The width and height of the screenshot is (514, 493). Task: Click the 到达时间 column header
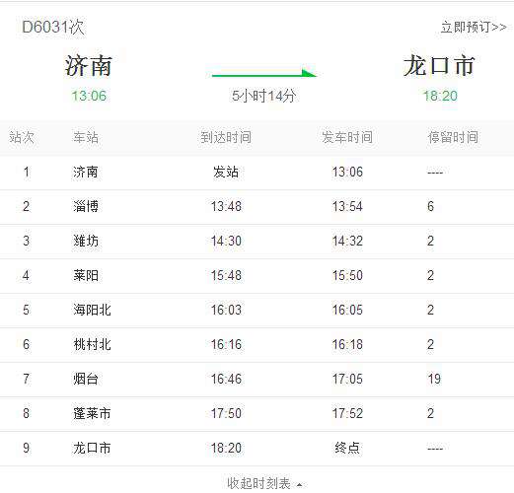pos(226,137)
